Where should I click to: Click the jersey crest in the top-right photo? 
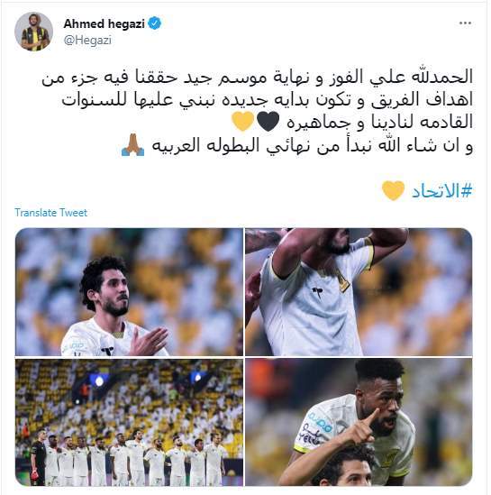342,280
